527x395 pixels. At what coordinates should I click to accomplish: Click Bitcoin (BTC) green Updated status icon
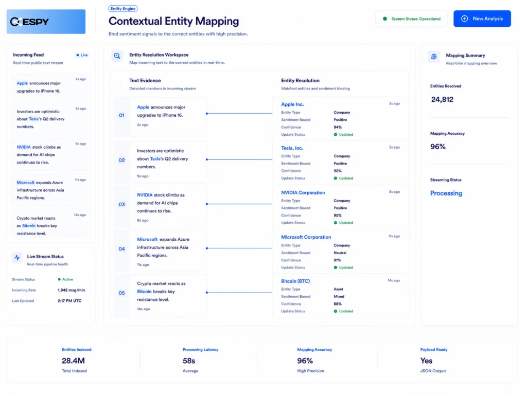pos(336,311)
